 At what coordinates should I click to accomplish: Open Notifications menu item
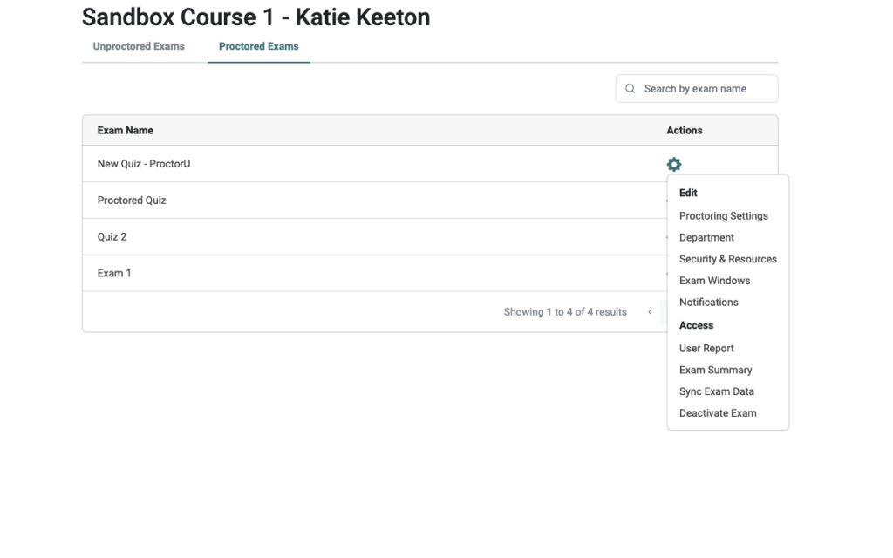708,303
